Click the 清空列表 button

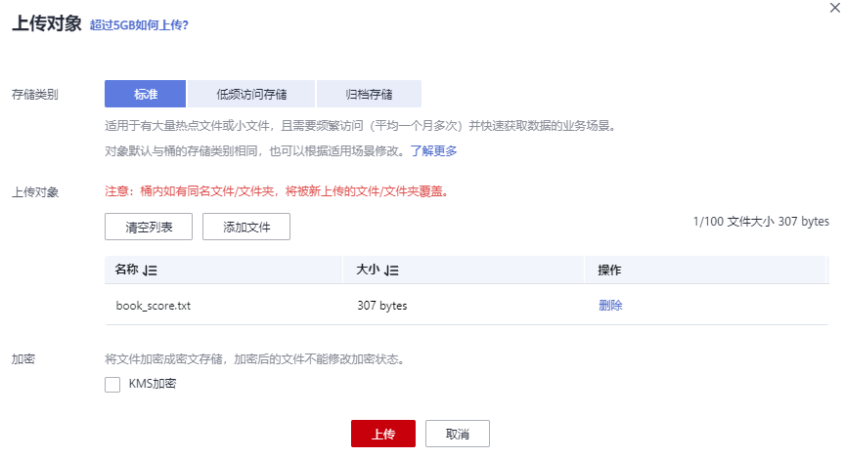(149, 227)
